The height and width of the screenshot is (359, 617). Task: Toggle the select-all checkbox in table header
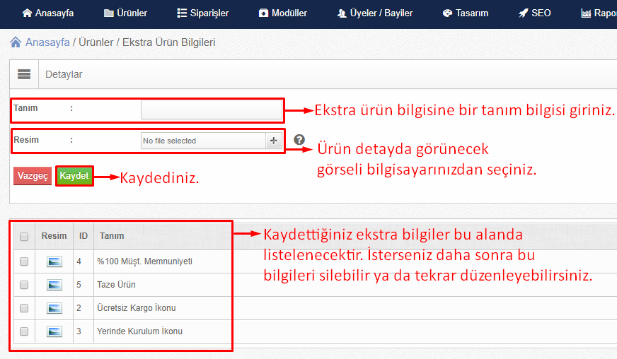24,236
